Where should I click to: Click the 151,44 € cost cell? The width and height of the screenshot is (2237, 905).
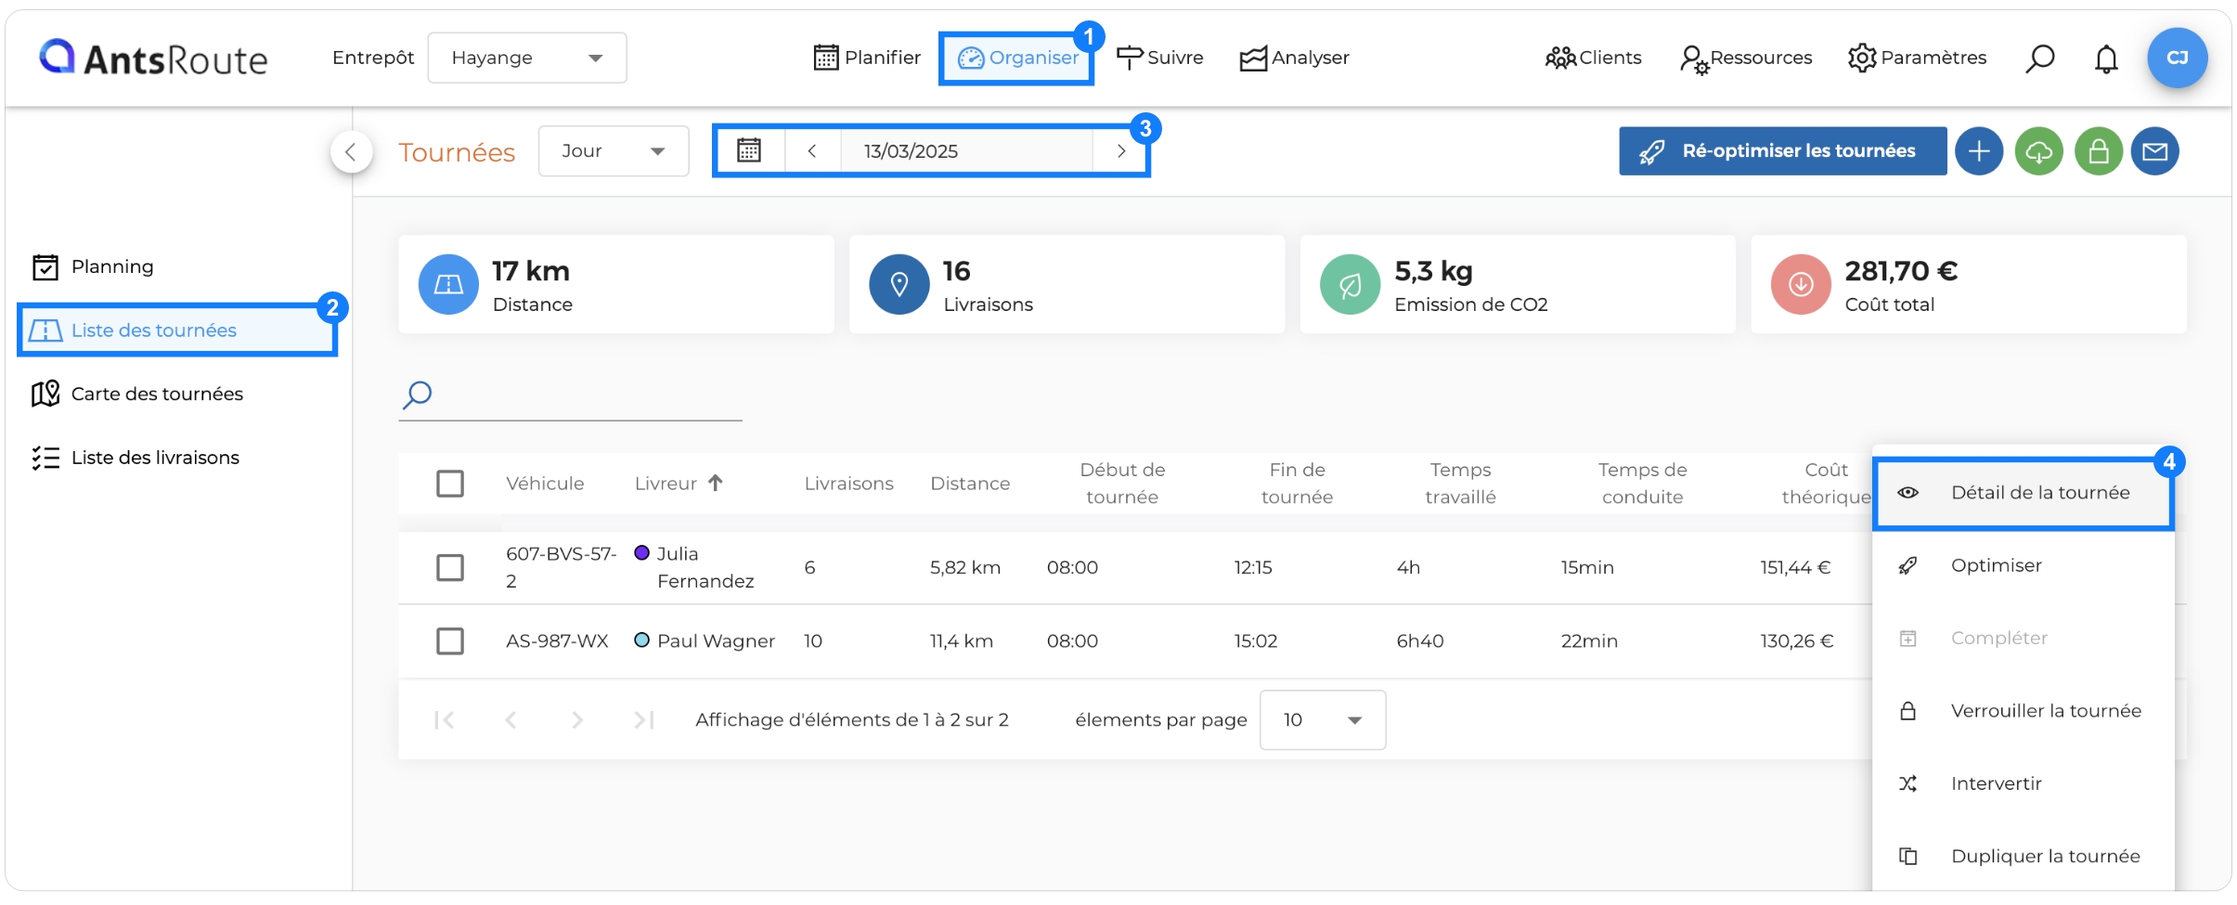tap(1795, 567)
